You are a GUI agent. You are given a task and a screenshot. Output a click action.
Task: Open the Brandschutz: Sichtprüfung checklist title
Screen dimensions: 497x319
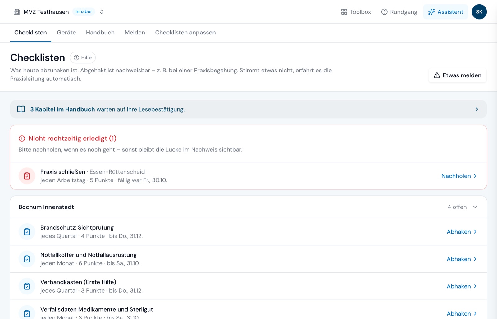pyautogui.click(x=77, y=228)
